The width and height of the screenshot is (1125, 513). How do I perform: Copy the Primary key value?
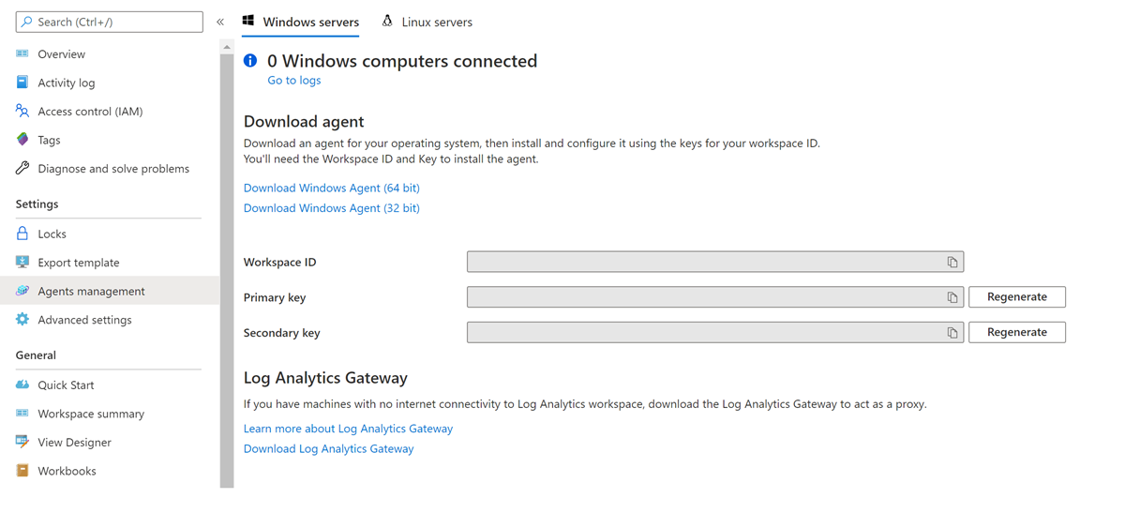[952, 297]
